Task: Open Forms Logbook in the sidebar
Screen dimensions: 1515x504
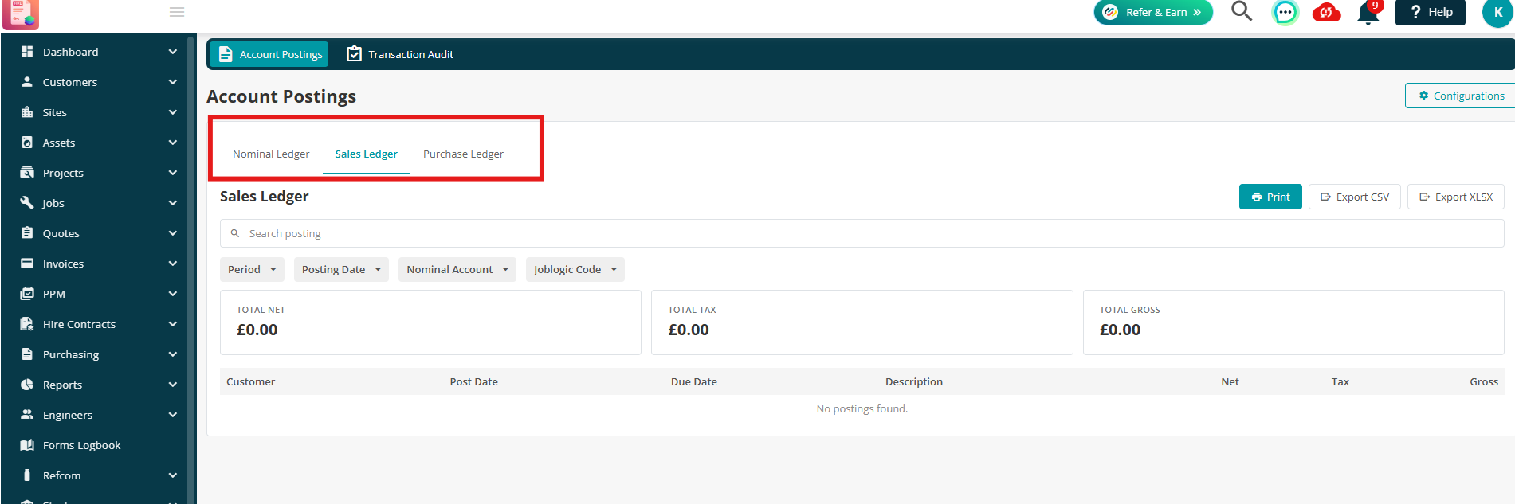Action: tap(81, 445)
